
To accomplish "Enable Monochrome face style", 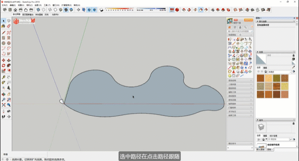I will click(71, 10).
